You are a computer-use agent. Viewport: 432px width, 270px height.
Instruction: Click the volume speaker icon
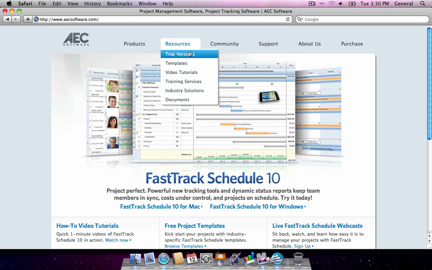point(341,4)
